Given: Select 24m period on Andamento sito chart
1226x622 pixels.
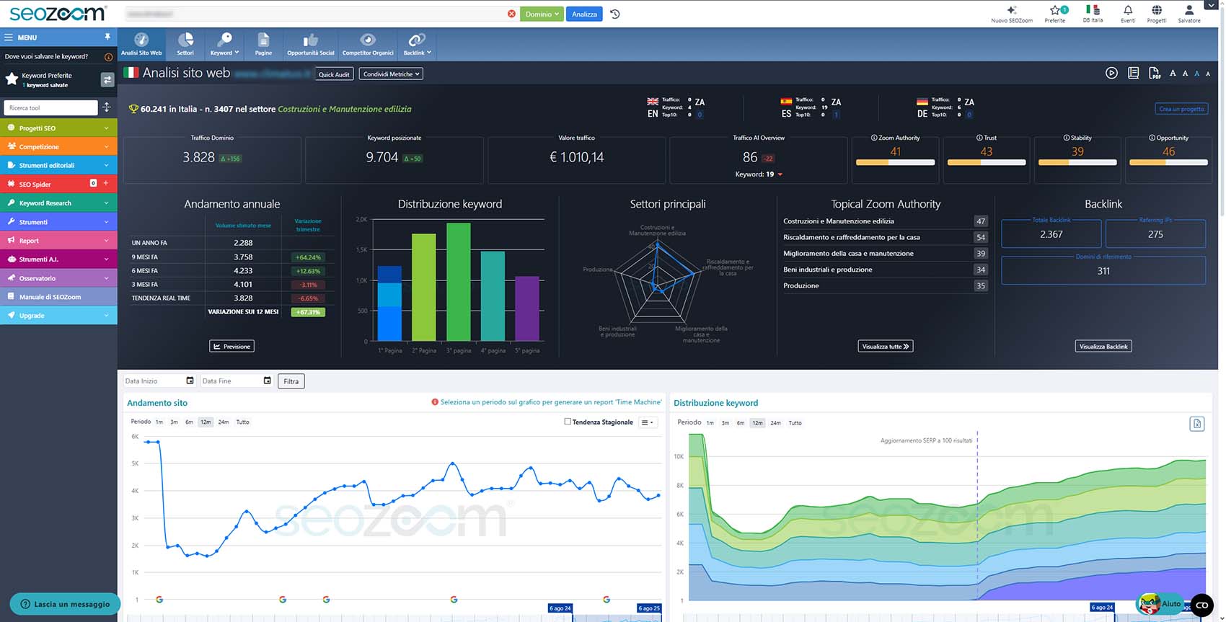Looking at the screenshot, I should [224, 422].
